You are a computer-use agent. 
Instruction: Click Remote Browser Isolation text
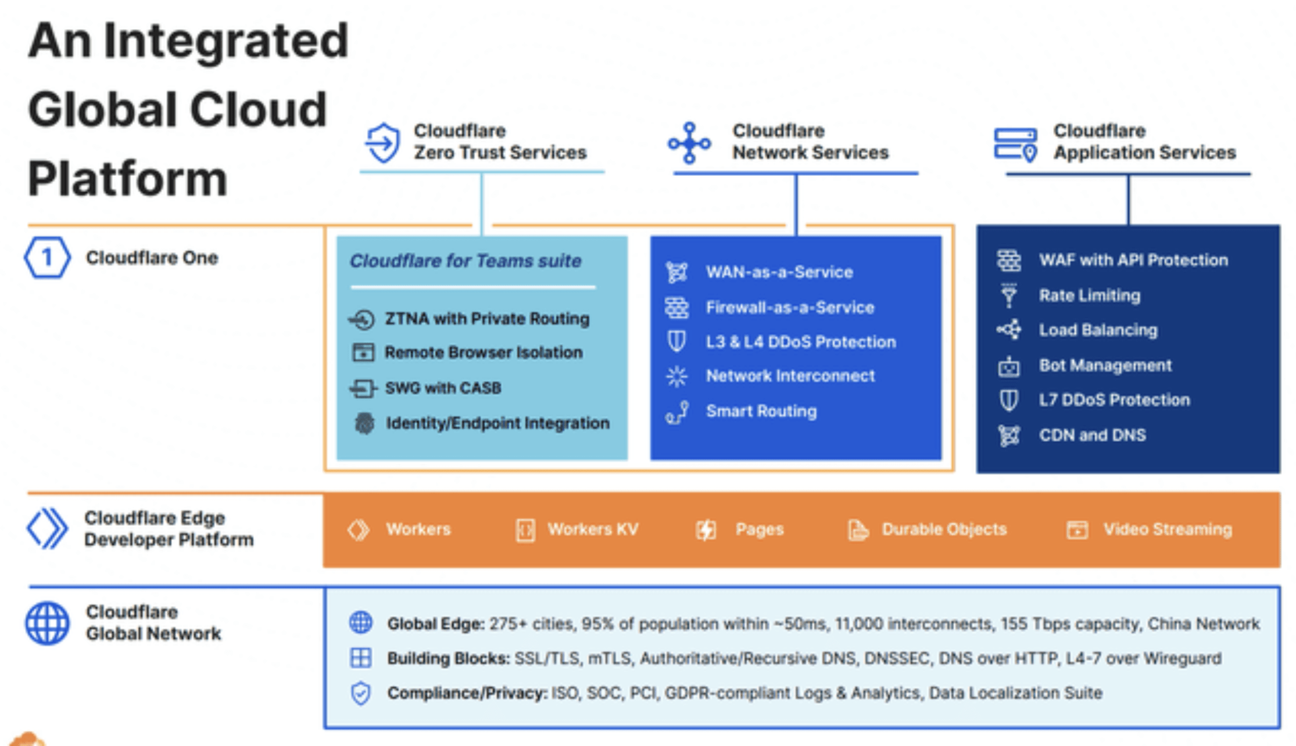click(484, 352)
